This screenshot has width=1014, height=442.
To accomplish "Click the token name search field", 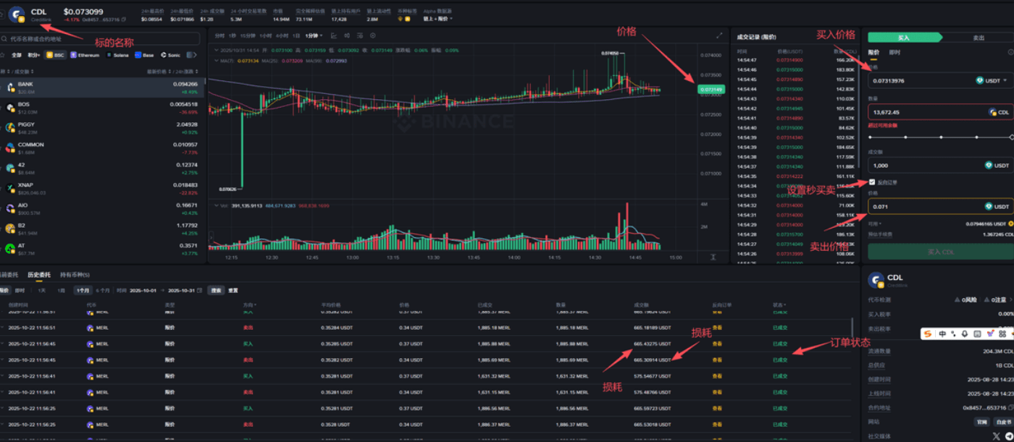I will tap(101, 38).
